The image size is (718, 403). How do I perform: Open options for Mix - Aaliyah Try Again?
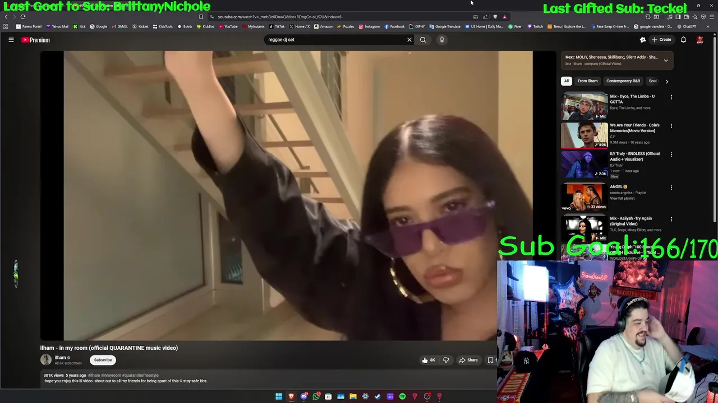(671, 219)
